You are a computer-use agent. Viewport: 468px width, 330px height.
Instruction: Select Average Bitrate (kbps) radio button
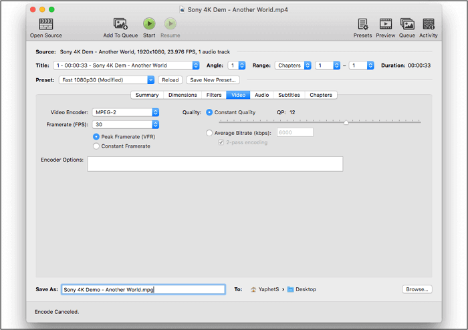[209, 133]
